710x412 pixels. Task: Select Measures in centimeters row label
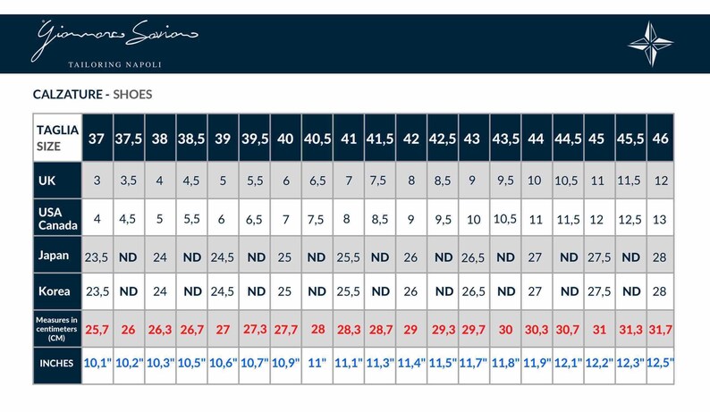[x=57, y=329]
